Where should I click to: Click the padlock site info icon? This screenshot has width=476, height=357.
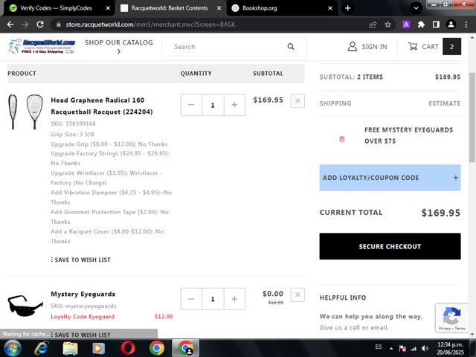59,25
